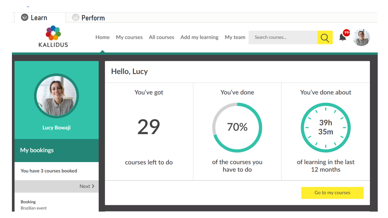Switch to the Perform tab
This screenshot has width=388, height=218.
(93, 18)
